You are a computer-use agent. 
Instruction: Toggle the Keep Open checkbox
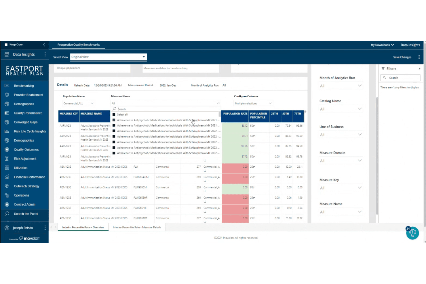pos(6,45)
